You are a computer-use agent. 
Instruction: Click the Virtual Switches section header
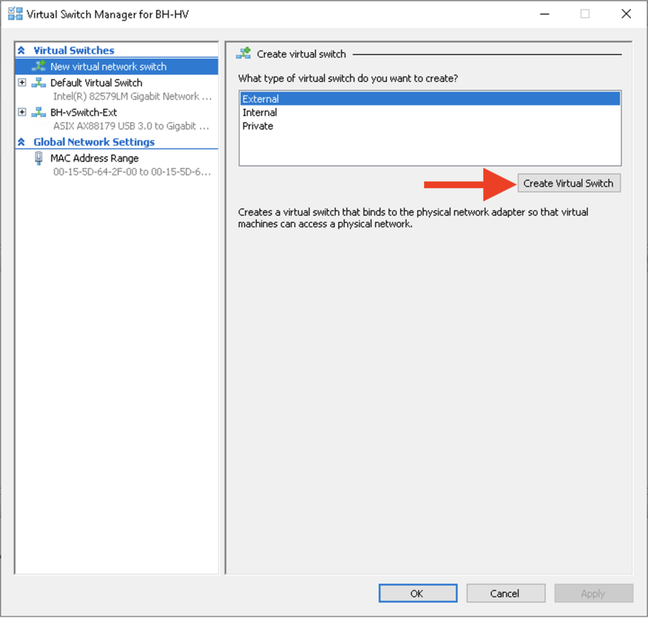(74, 51)
